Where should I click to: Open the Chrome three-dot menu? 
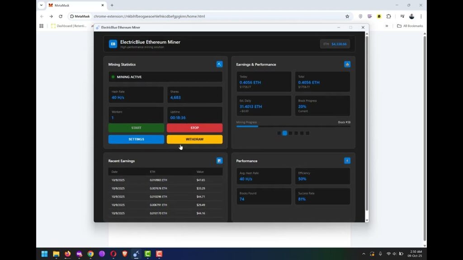click(421, 17)
